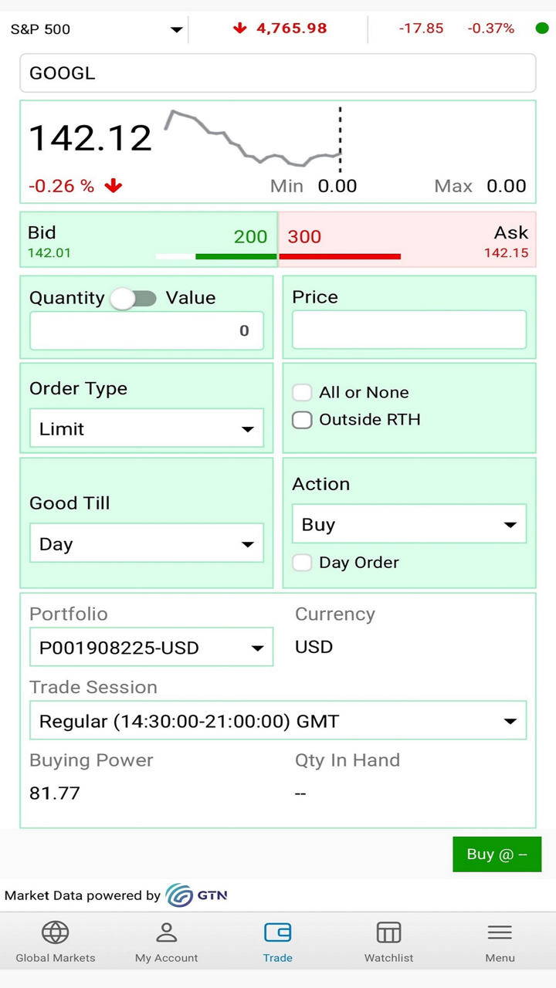This screenshot has height=988, width=556.
Task: Open the Watchlist grid icon
Action: (388, 932)
